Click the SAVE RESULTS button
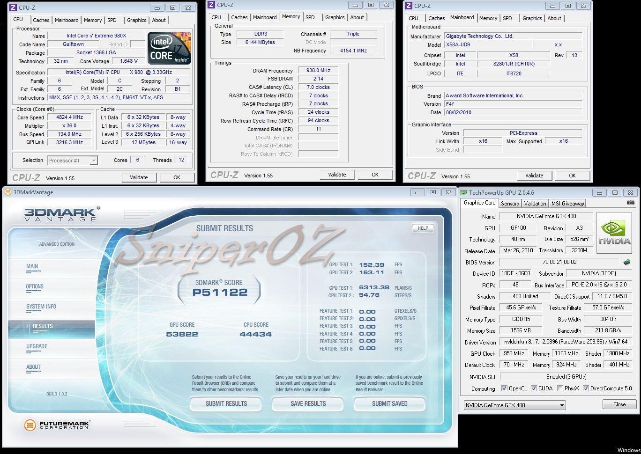Screen dimensions: 641x454 coord(308,403)
